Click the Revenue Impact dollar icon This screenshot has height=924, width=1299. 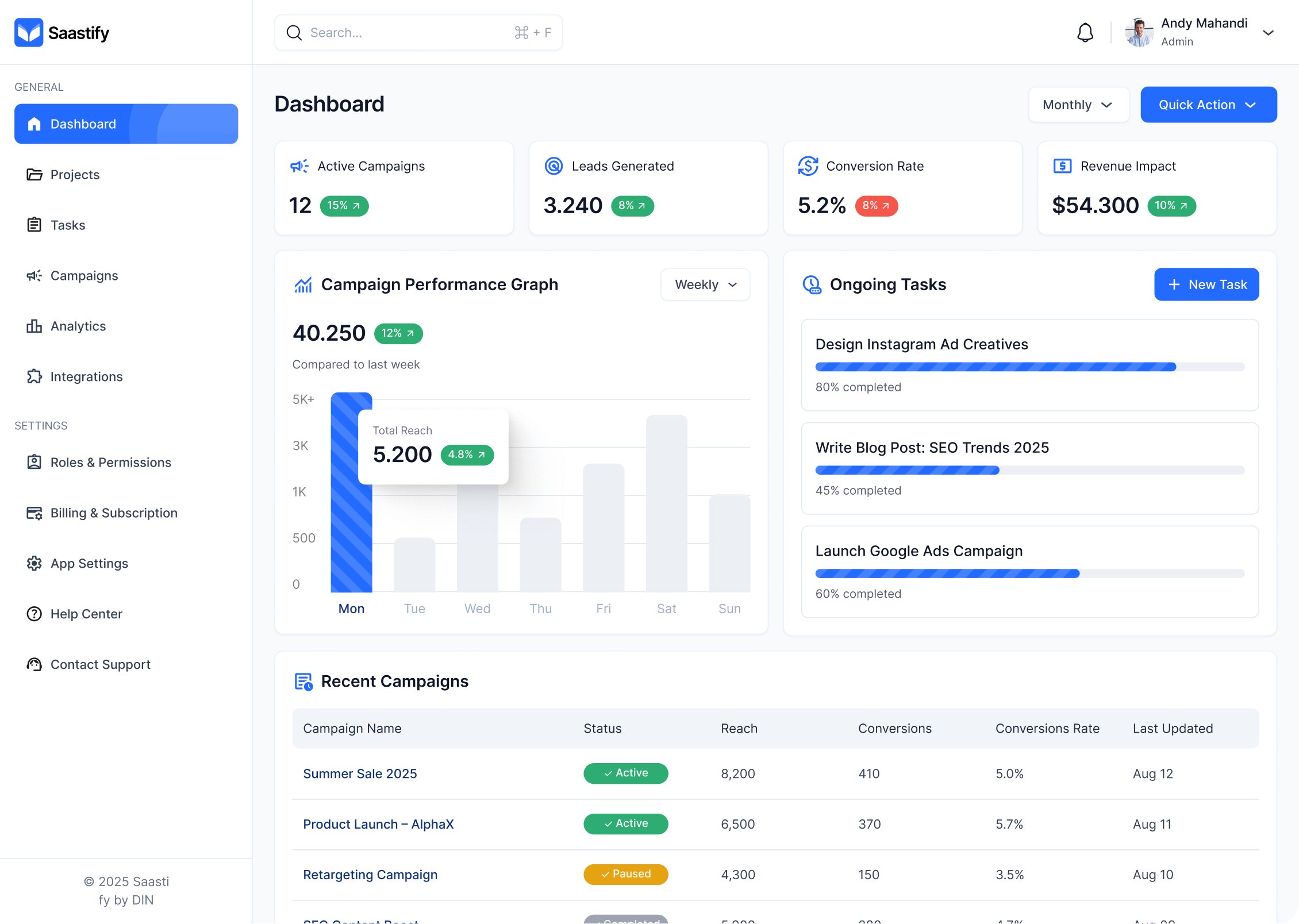click(1062, 166)
